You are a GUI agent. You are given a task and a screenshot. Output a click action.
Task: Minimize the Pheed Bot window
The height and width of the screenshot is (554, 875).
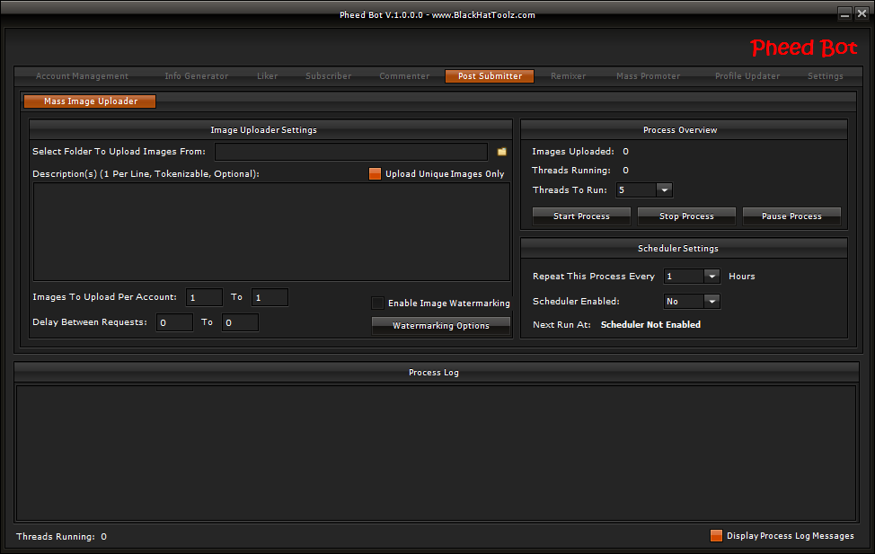point(844,14)
